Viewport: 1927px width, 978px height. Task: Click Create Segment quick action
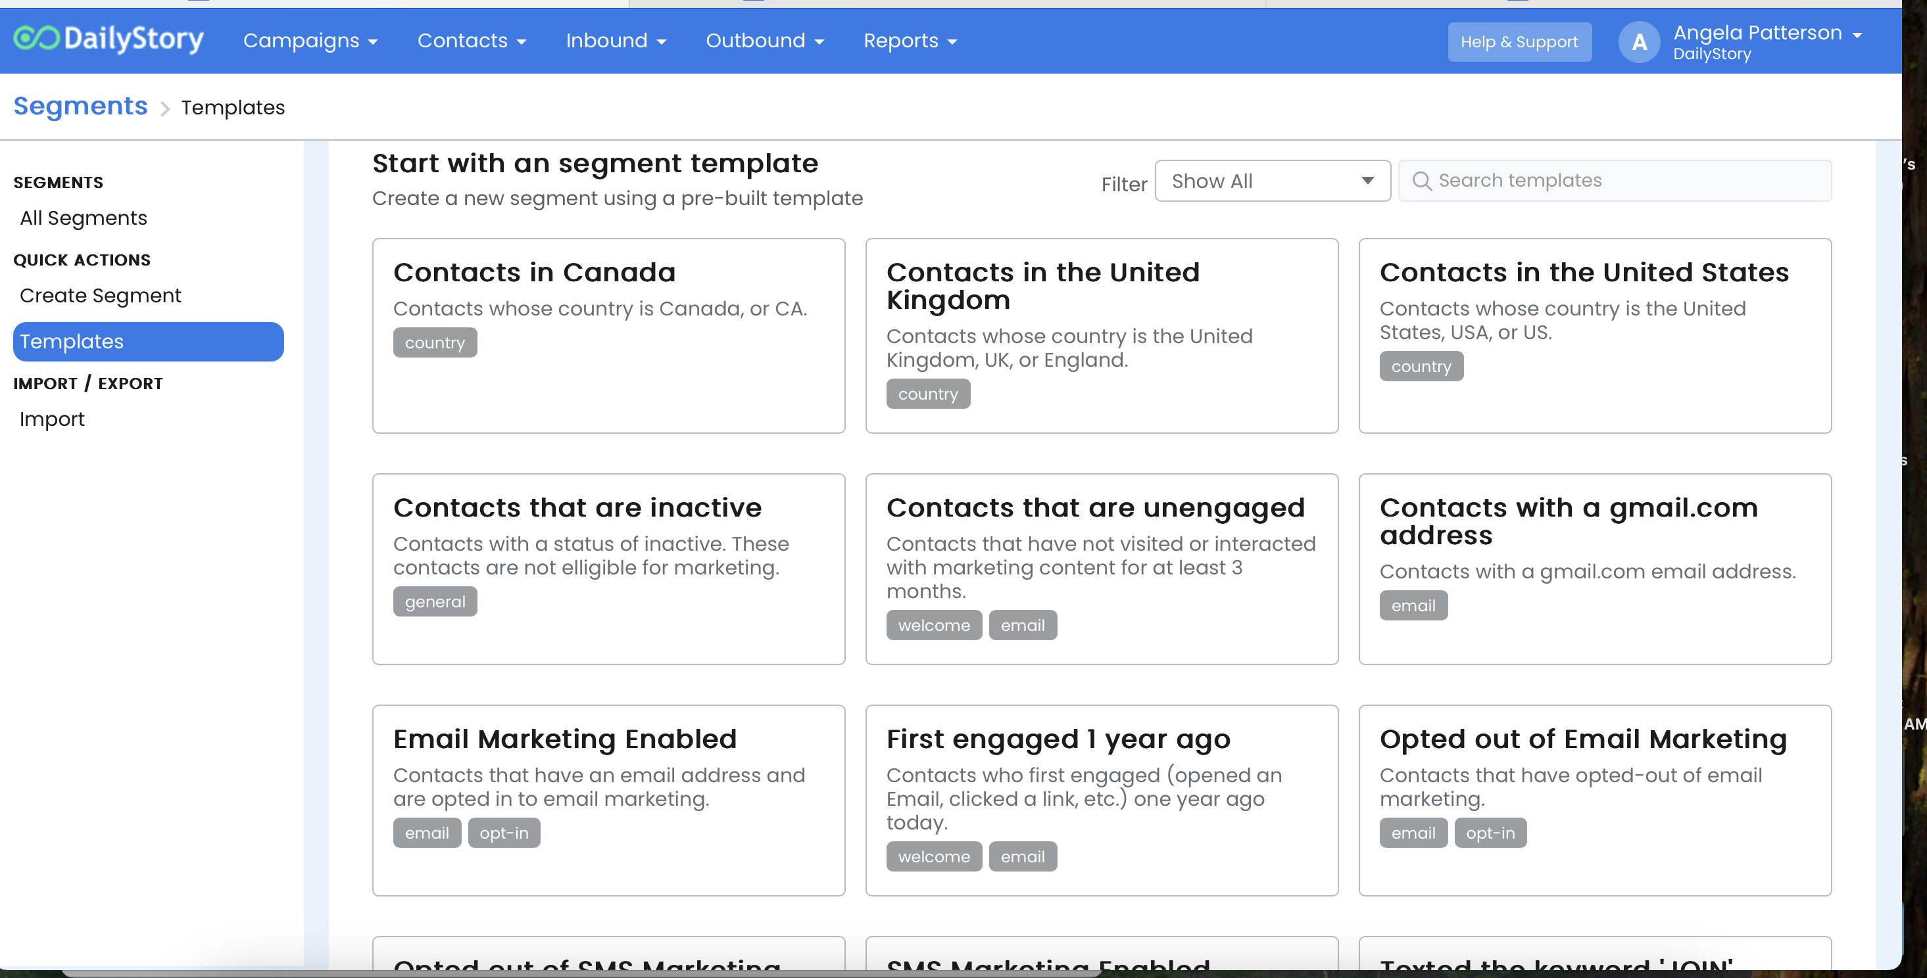tap(100, 296)
